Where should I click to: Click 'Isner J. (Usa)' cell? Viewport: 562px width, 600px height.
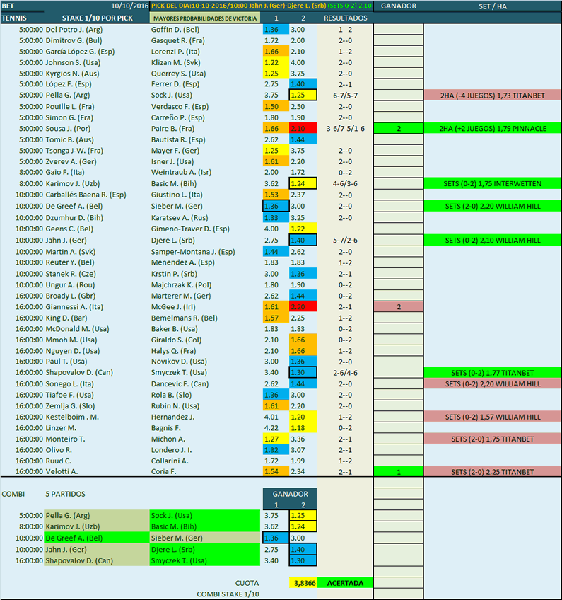pos(172,162)
